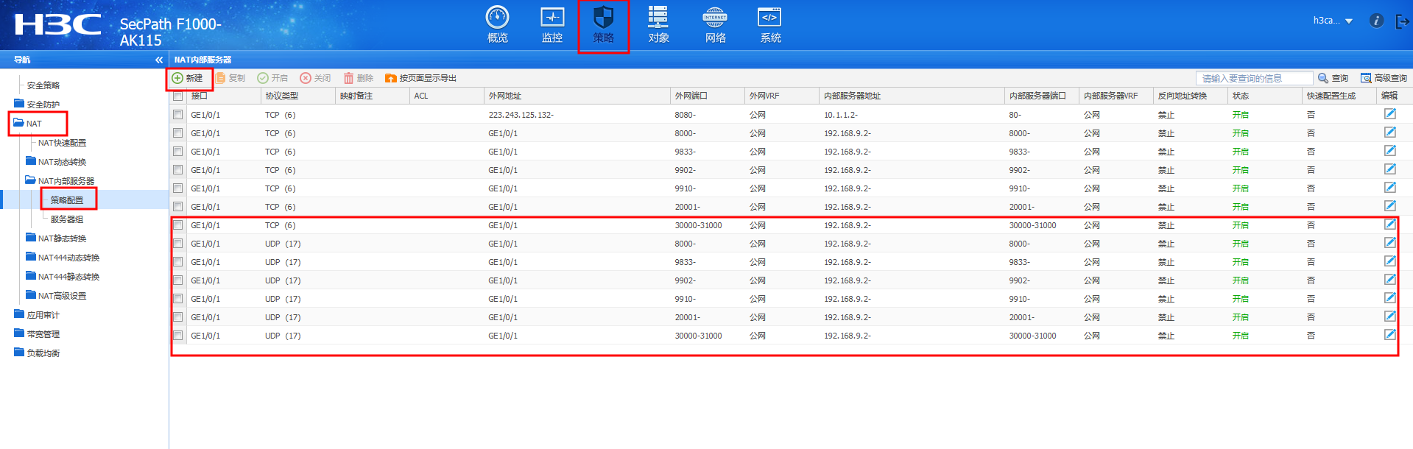The height and width of the screenshot is (449, 1413).
Task: Check the UDP 9910 row checkbox
Action: click(177, 299)
